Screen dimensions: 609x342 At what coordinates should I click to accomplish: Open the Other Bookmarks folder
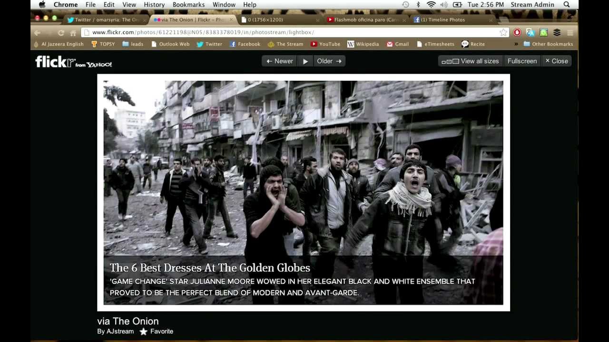[x=548, y=44]
